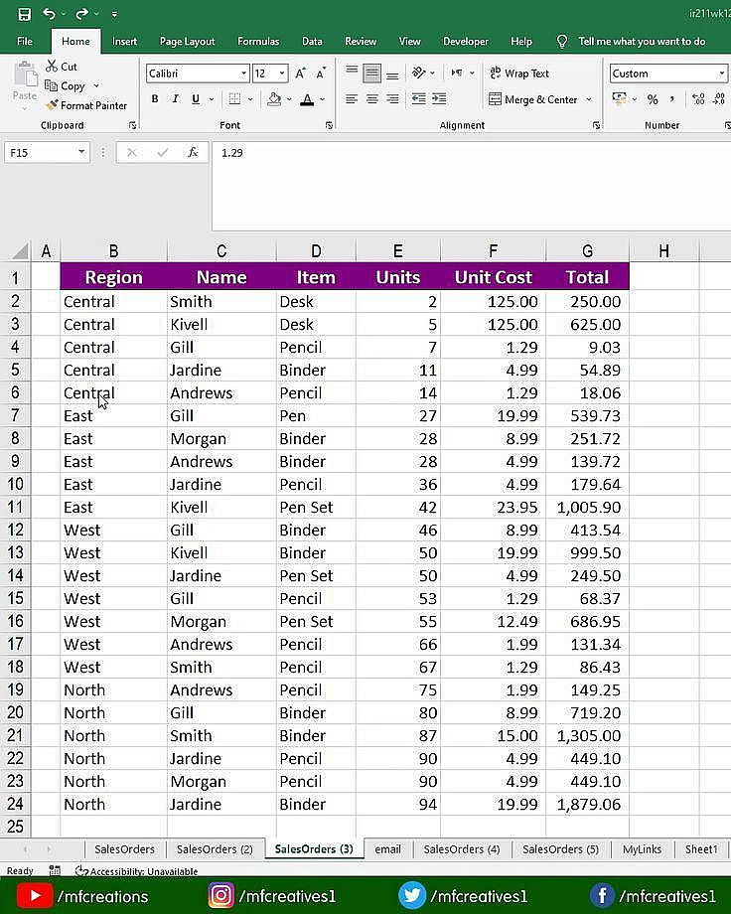Image resolution: width=731 pixels, height=914 pixels.
Task: Click the Borders icon
Action: 234,99
